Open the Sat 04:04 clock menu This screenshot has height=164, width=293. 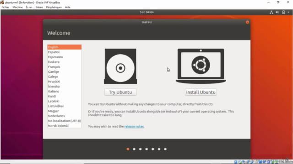point(146,12)
